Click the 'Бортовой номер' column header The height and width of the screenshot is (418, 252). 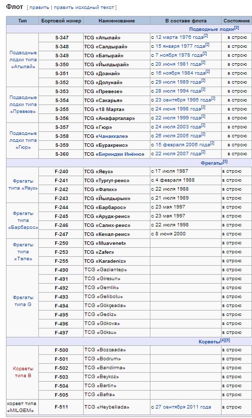point(61,21)
